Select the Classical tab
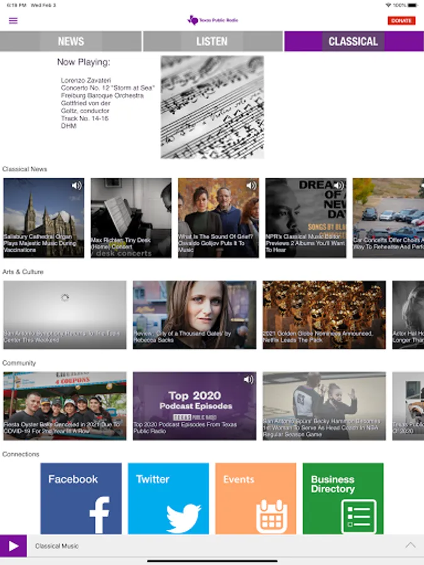424x565 pixels. [x=354, y=41]
